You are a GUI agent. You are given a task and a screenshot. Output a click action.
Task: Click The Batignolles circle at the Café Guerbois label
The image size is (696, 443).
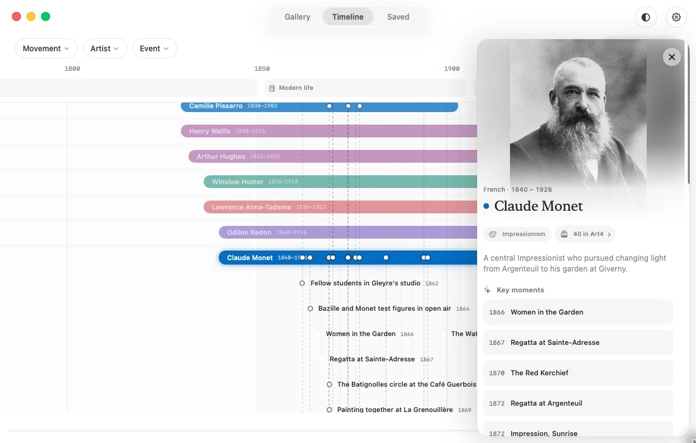tap(407, 384)
